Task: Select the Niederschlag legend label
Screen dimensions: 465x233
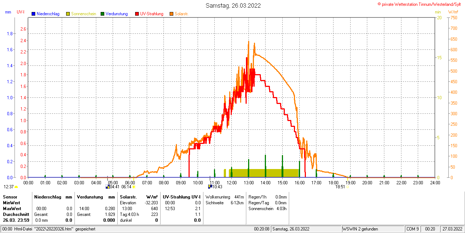Action: tap(48, 14)
